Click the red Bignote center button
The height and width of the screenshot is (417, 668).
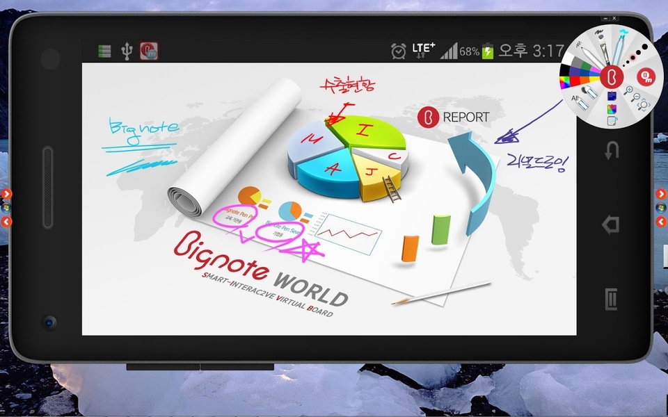pos(612,77)
